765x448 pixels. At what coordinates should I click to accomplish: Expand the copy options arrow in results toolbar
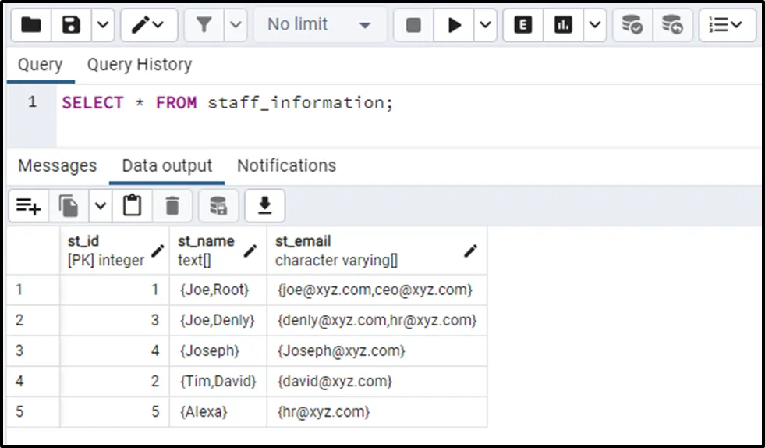click(x=101, y=206)
